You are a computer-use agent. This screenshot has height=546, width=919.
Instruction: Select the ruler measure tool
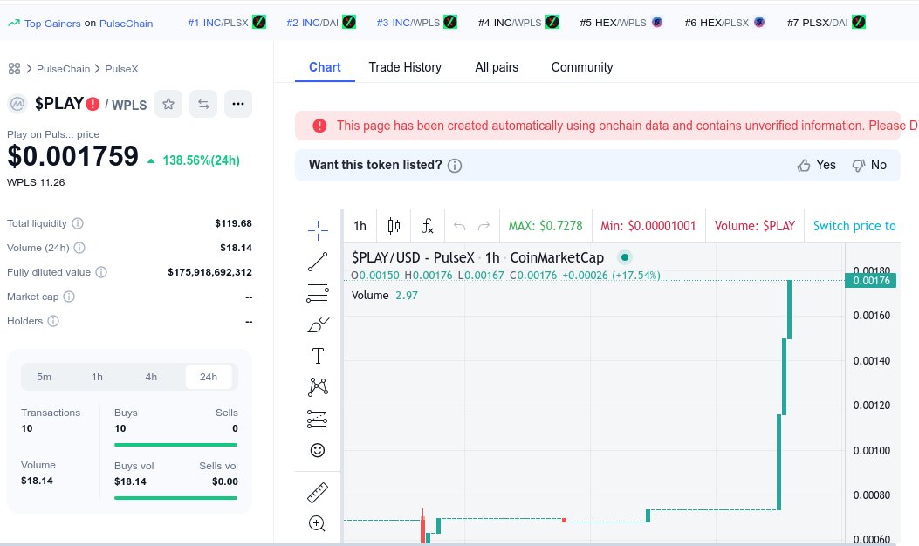pyautogui.click(x=318, y=493)
